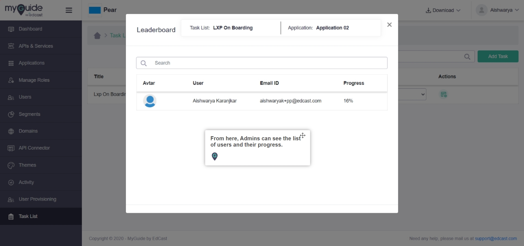524x246 pixels.
Task: Click the Domains globe icon
Action: pos(11,131)
